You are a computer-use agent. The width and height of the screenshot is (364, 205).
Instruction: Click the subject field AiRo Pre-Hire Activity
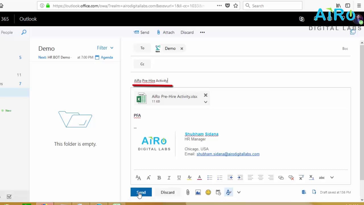tap(241, 81)
